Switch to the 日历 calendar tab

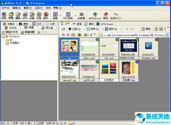[x=37, y=24]
